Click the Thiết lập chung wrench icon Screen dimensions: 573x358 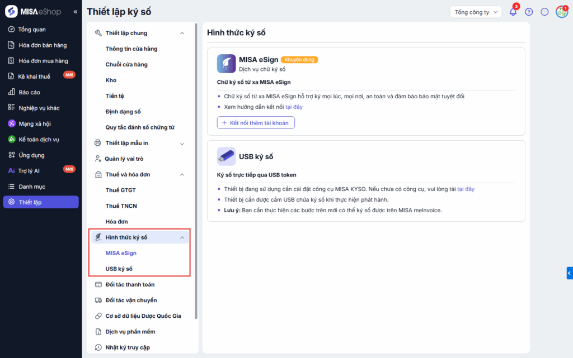coord(98,33)
